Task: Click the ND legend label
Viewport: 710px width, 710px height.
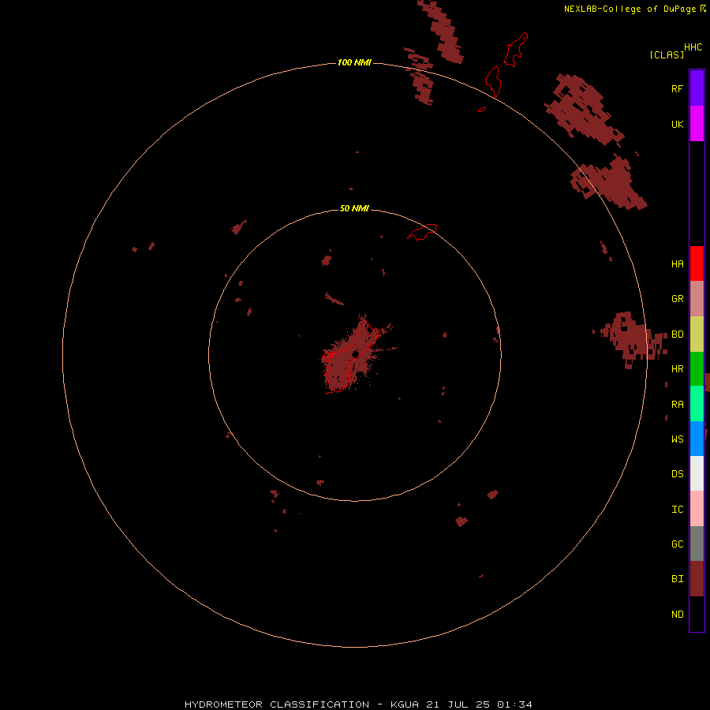Action: click(x=677, y=614)
